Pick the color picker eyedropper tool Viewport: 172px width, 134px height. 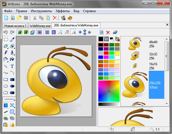pyautogui.click(x=12, y=40)
